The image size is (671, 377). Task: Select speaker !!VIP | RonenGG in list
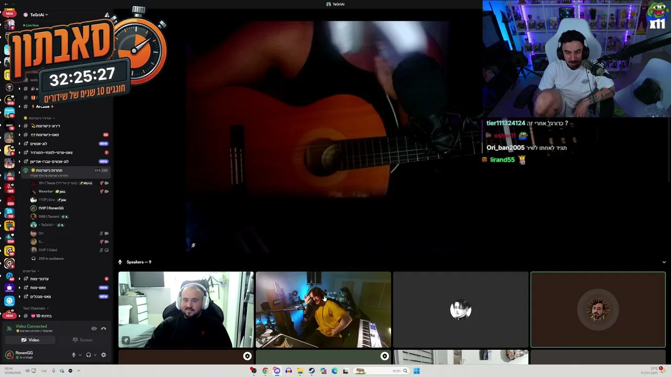pos(69,208)
